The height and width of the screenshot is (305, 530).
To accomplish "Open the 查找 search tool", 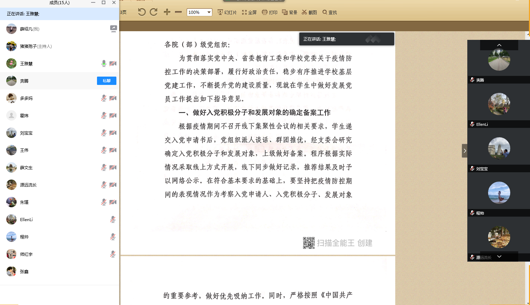I will point(330,12).
